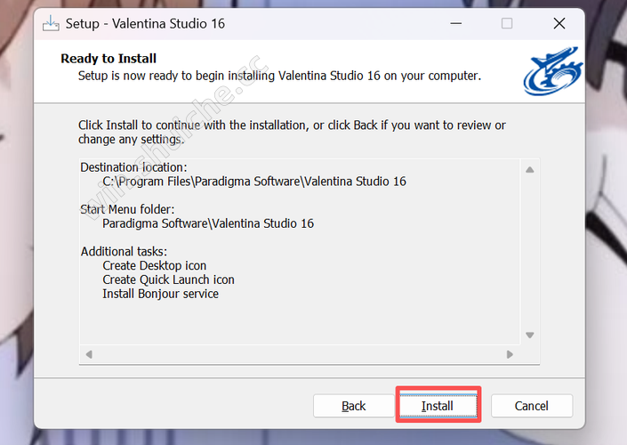Click the setup installer icon in title bar
Screen dimensions: 627x445
click(51, 23)
